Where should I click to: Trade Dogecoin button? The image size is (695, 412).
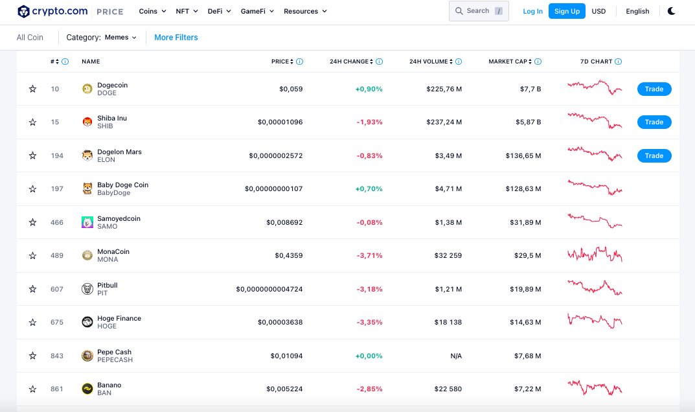pos(654,89)
